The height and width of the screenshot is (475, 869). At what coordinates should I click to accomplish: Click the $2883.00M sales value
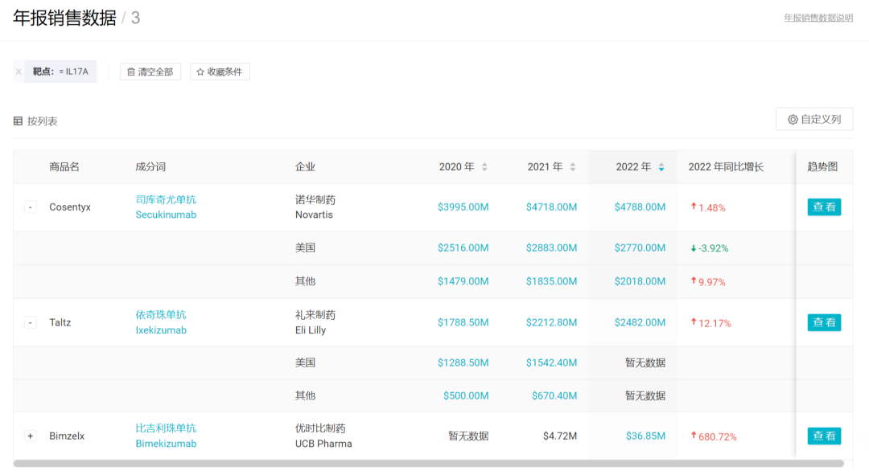pos(551,248)
